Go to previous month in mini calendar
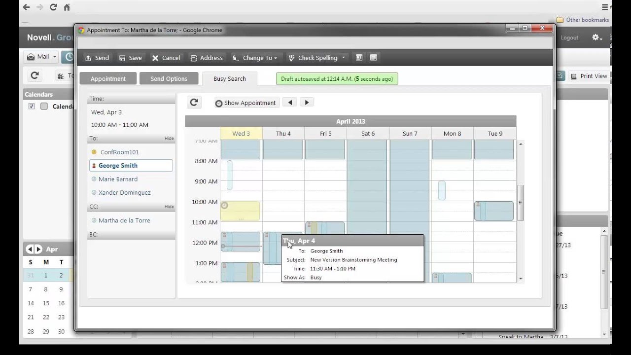631x355 pixels. click(29, 249)
